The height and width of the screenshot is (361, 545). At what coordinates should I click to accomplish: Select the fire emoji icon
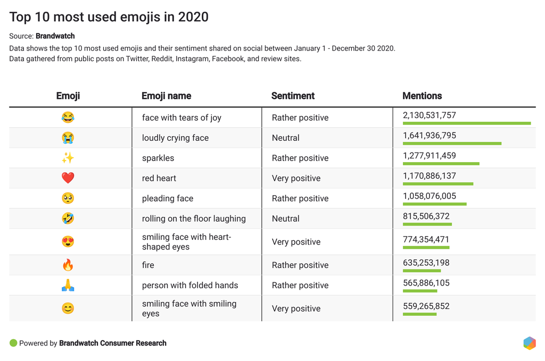68,265
